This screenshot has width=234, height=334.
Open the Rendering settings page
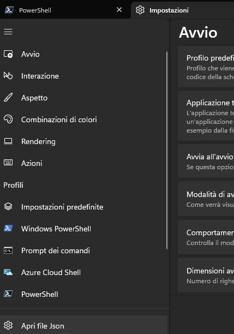[x=83, y=141]
